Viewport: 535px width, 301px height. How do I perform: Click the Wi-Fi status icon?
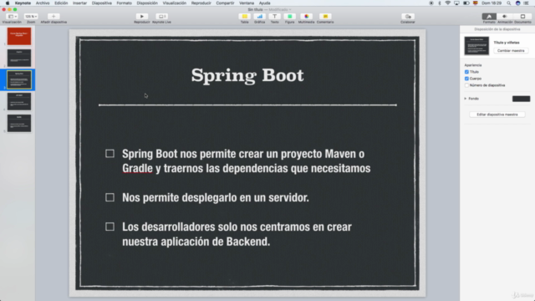pos(448,3)
